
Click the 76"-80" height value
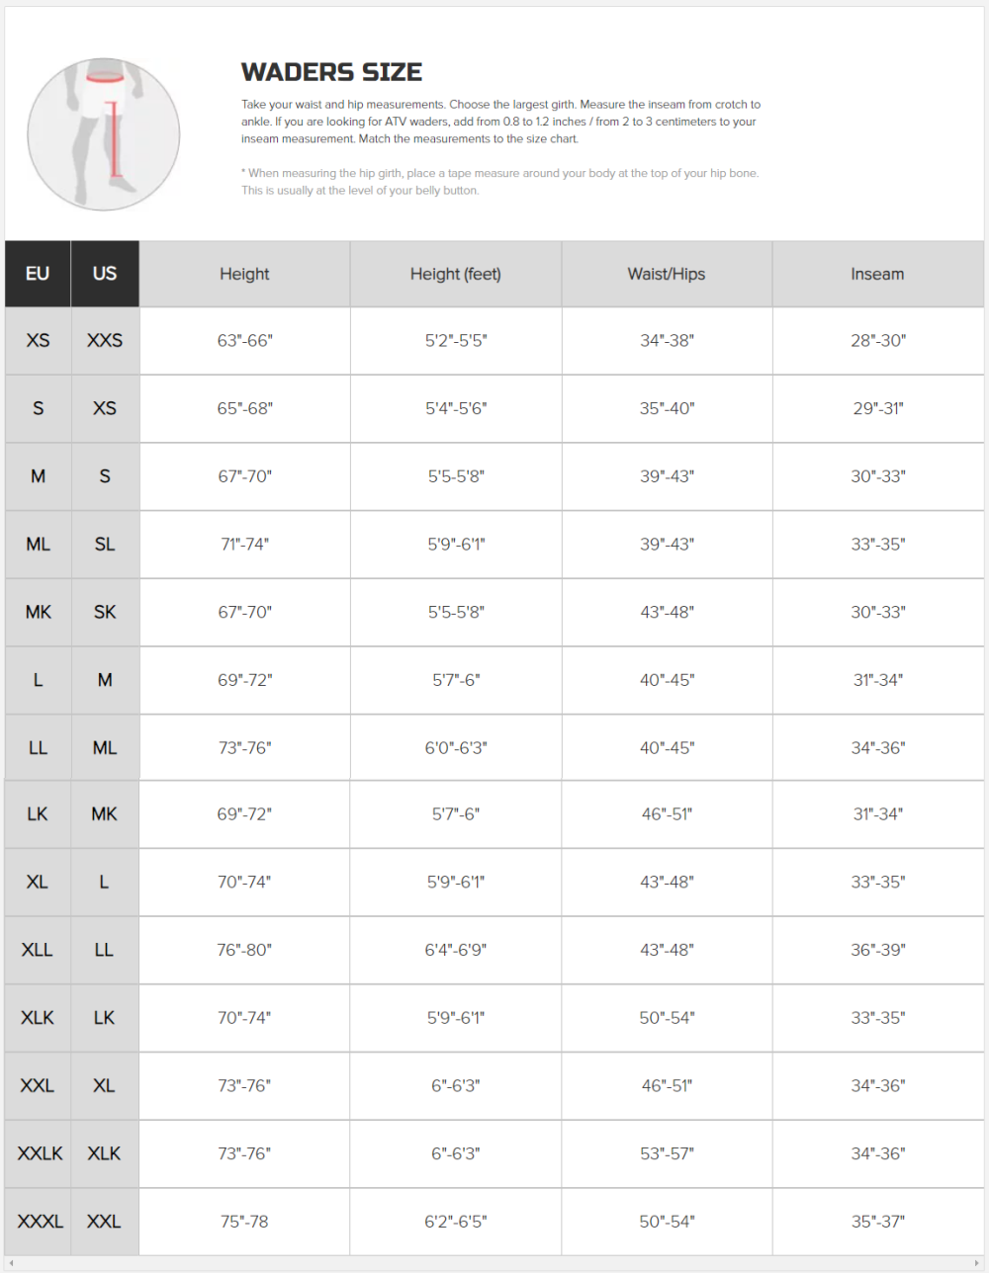pyautogui.click(x=244, y=950)
